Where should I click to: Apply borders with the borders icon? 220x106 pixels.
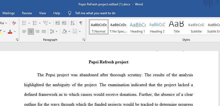pyautogui.click(x=75, y=31)
